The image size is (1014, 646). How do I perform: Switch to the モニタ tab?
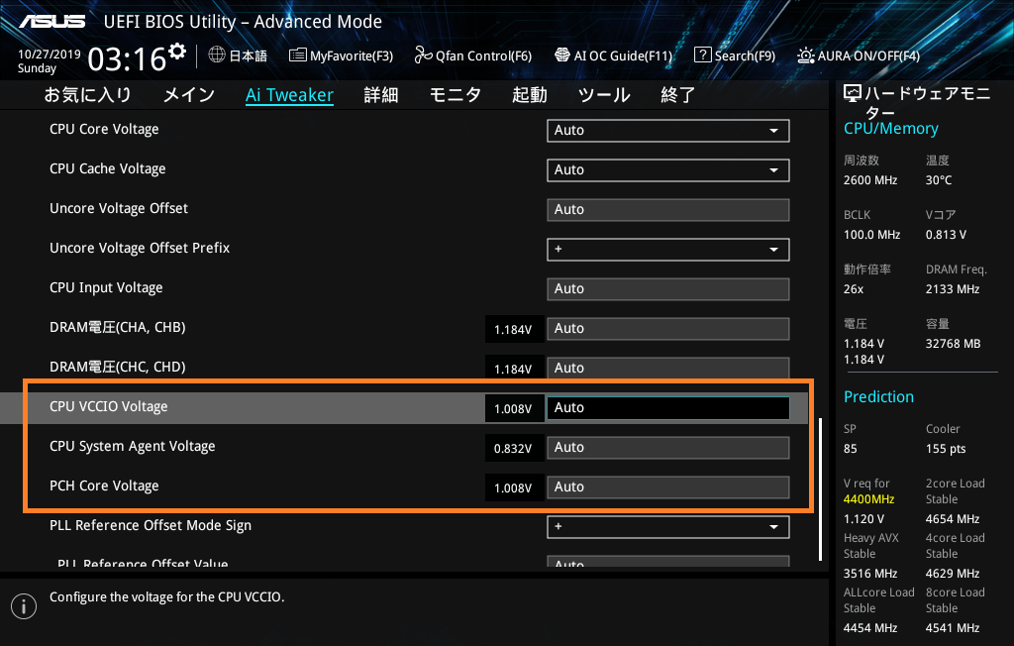[456, 95]
